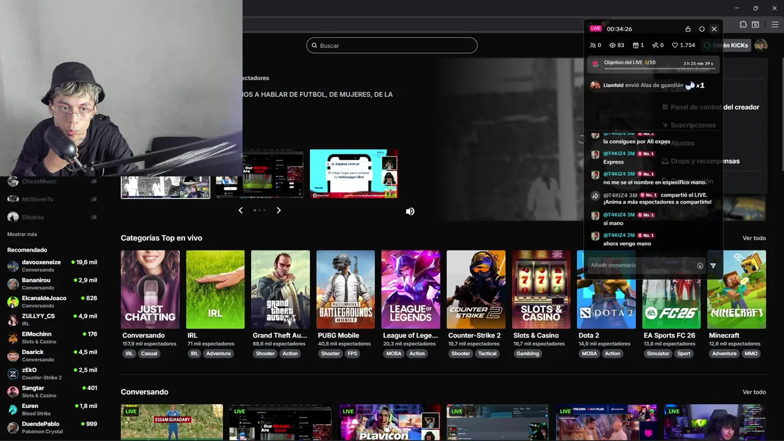Open the Obtén KICKs button
The height and width of the screenshot is (441, 784).
click(x=726, y=45)
